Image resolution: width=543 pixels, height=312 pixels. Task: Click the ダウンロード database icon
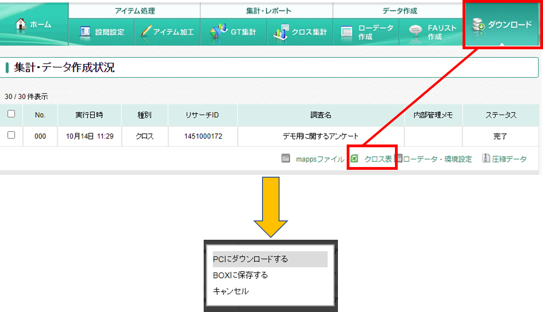[x=478, y=24]
